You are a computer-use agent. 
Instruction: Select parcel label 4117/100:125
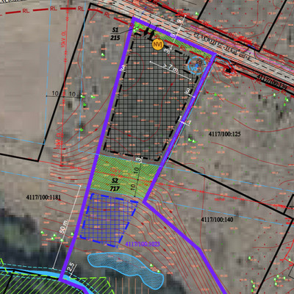[x=225, y=134]
